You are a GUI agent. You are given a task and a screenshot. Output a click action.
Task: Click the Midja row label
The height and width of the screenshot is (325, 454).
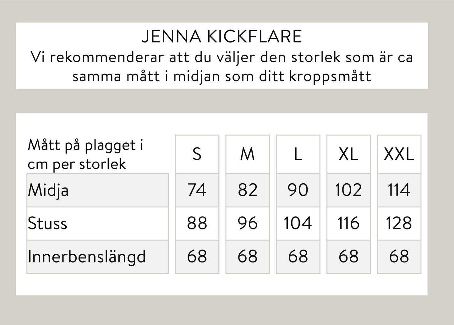pos(48,190)
